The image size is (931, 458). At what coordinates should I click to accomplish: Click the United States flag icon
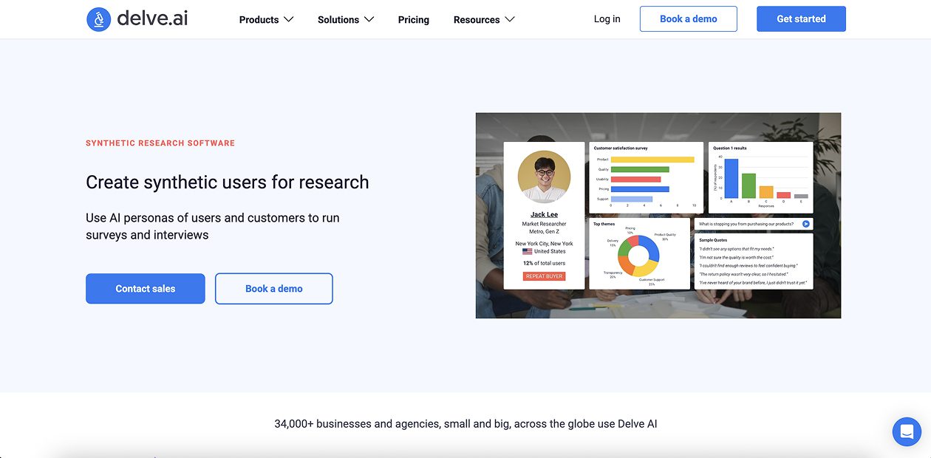coord(527,252)
